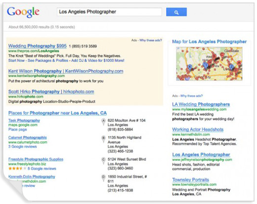
Task: Click the phone number (323) 466-1238
Action: 120,151
